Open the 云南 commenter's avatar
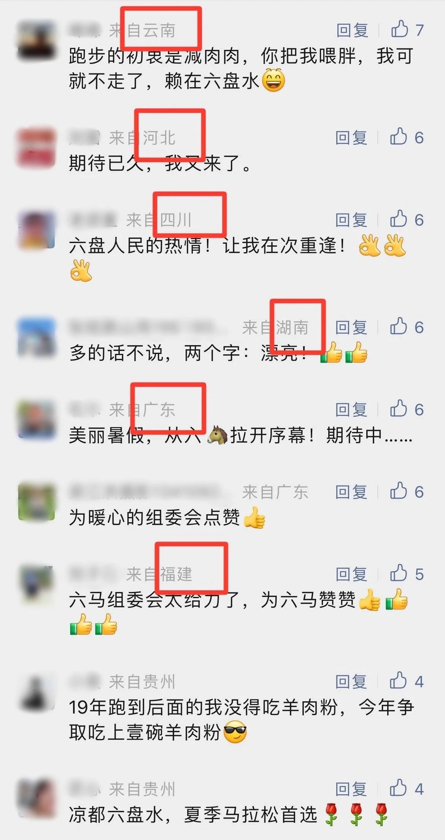This screenshot has width=445, height=840. [x=37, y=40]
